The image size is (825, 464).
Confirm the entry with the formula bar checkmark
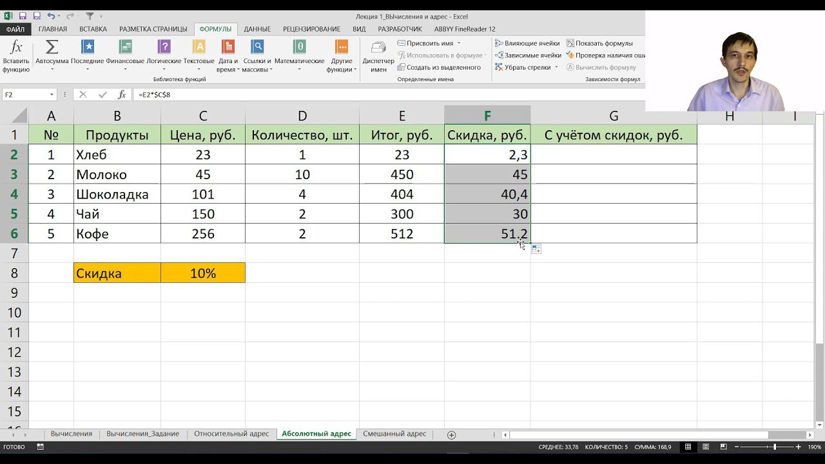click(102, 95)
